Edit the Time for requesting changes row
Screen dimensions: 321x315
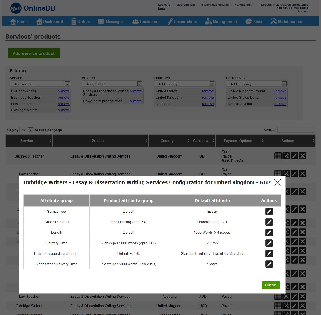[x=269, y=254]
